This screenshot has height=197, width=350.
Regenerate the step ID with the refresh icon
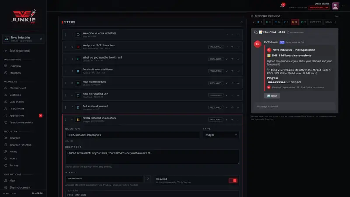[147, 179]
